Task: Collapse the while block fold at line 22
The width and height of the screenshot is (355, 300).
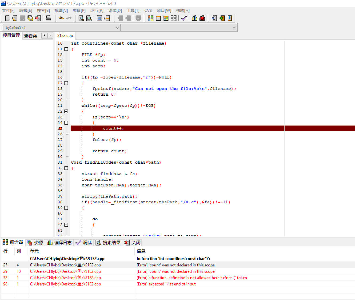Action: click(66, 111)
